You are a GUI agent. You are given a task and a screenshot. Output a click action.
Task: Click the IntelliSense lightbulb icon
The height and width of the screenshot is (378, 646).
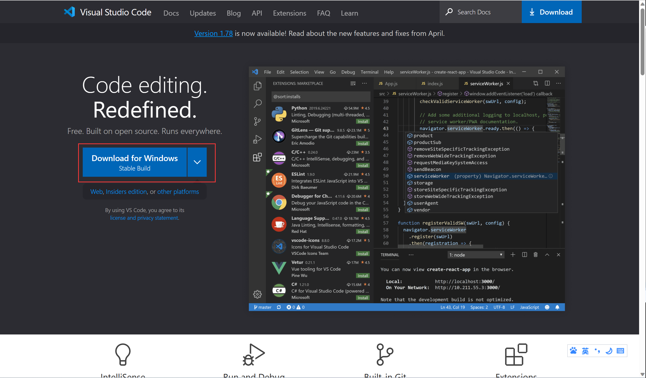click(x=123, y=354)
